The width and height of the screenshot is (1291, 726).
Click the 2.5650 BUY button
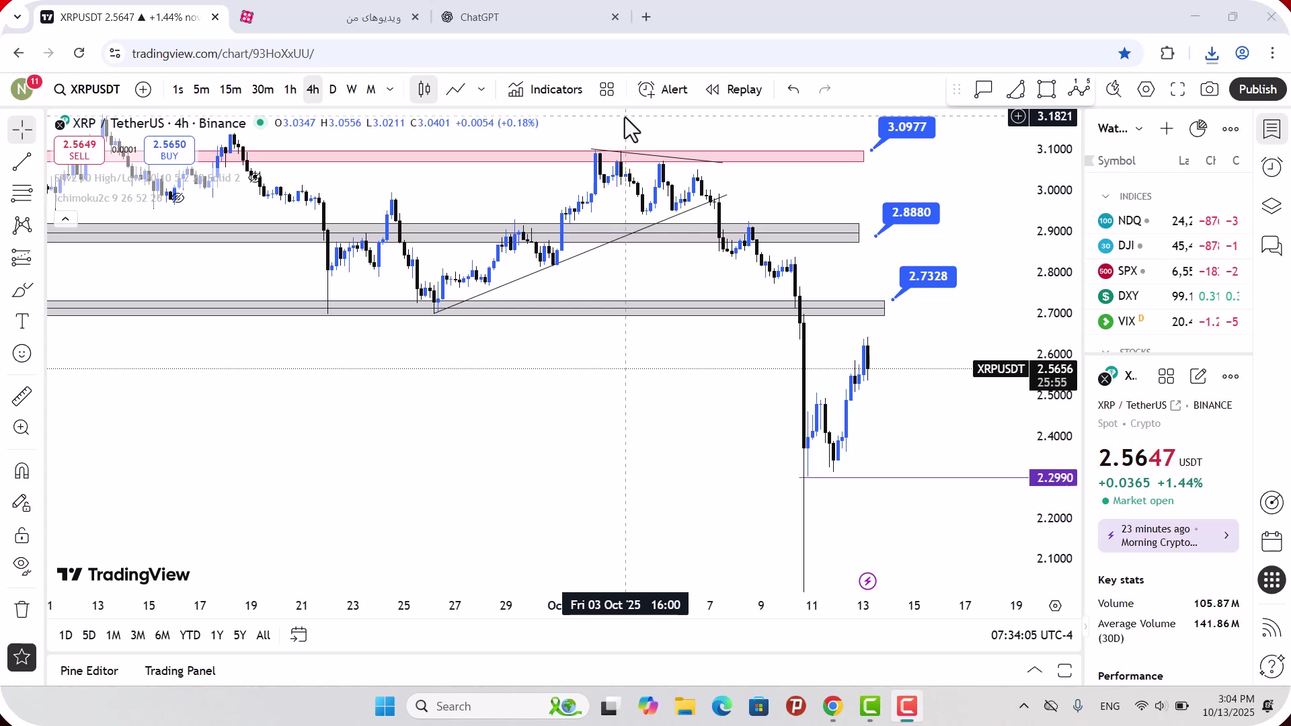point(169,149)
